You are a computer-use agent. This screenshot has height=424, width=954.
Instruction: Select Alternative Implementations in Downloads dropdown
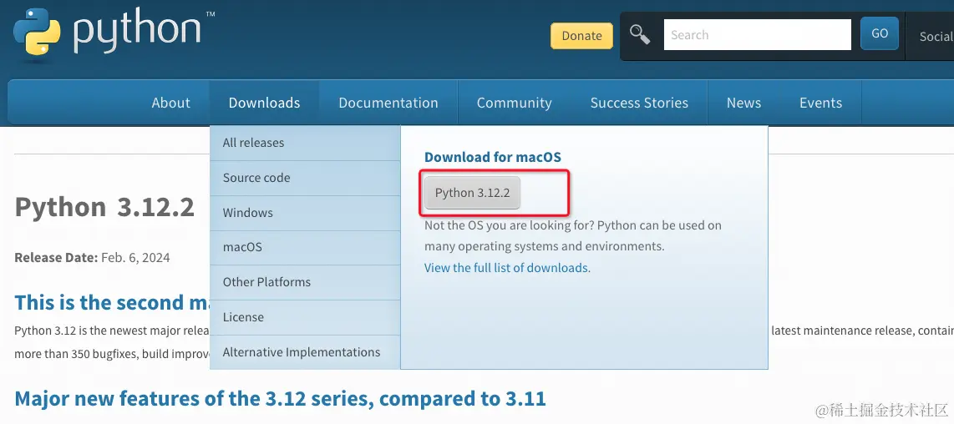point(305,352)
